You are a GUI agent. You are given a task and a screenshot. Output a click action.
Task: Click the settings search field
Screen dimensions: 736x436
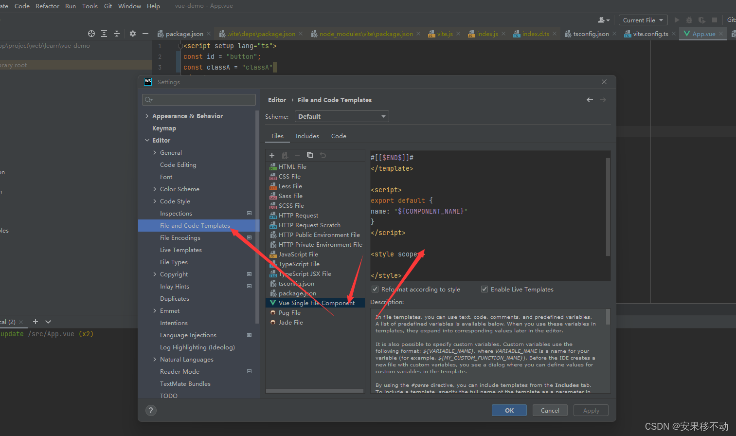pos(198,99)
